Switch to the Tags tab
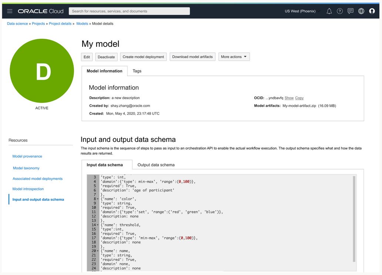Viewport: 382px width, 275px height. point(137,71)
